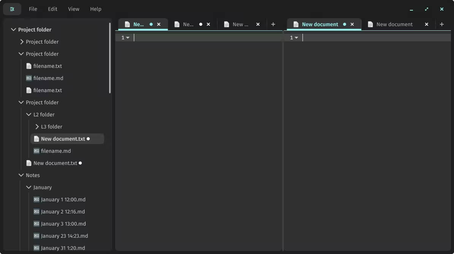Screen dimensions: 454x254
Task: Click the markdown icon next to January 31 1:20.md
Action: pyautogui.click(x=37, y=248)
